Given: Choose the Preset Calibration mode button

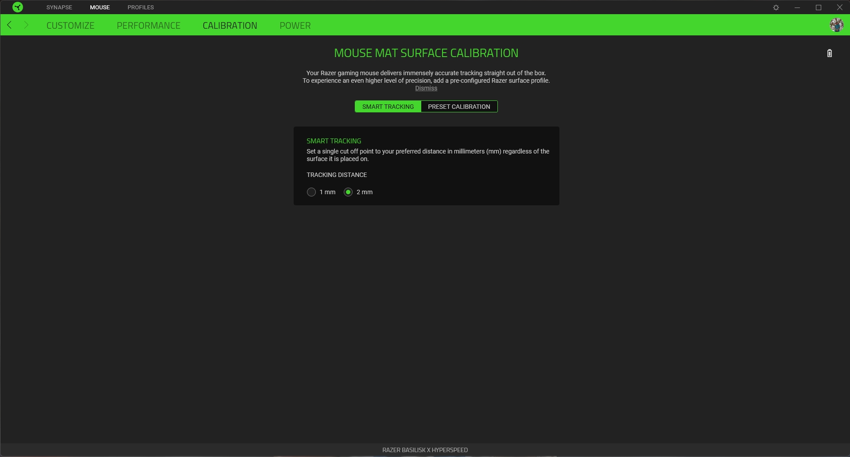Looking at the screenshot, I should (459, 107).
